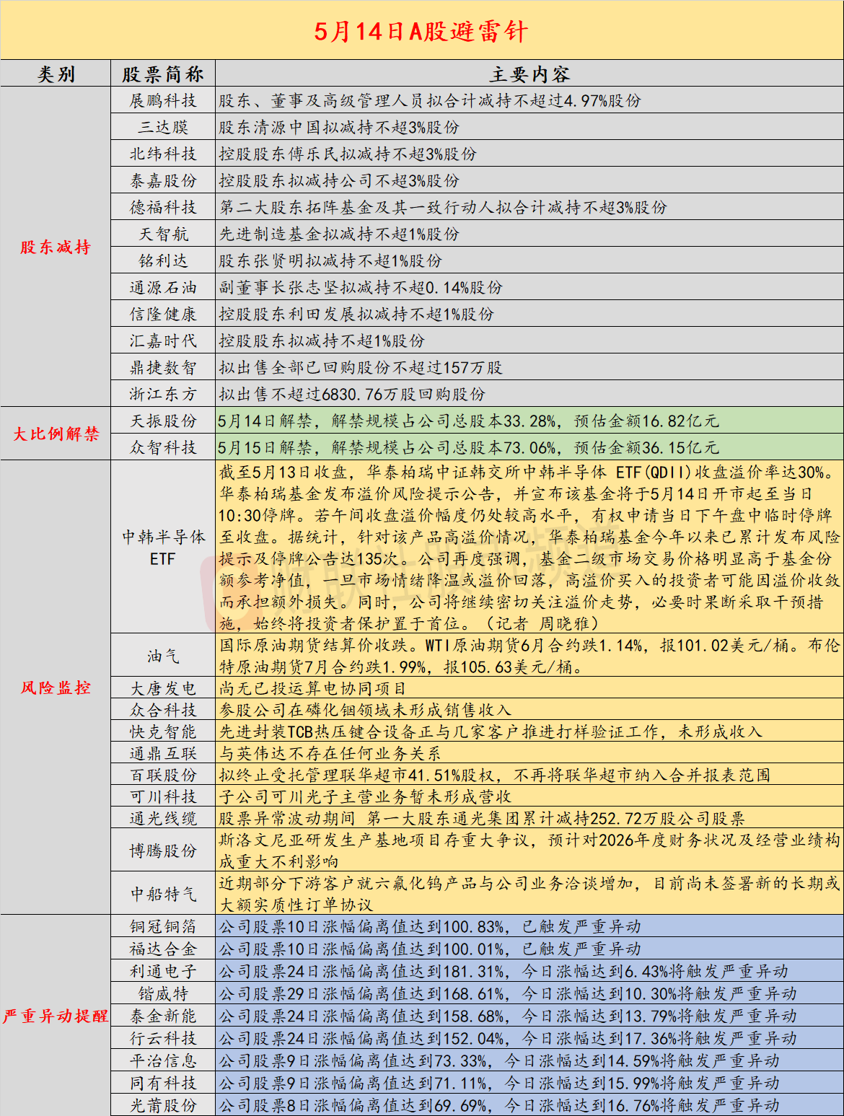The height and width of the screenshot is (1116, 844).
Task: Click content about 六氟化钨产品 orders
Action: click(x=529, y=894)
